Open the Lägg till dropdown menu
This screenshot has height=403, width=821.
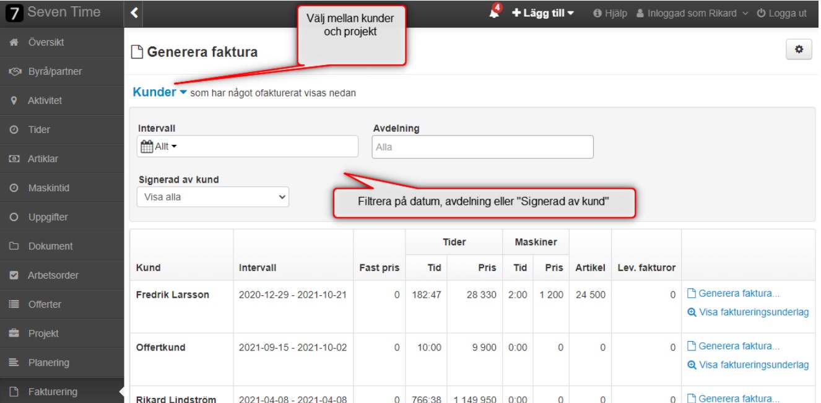(544, 13)
